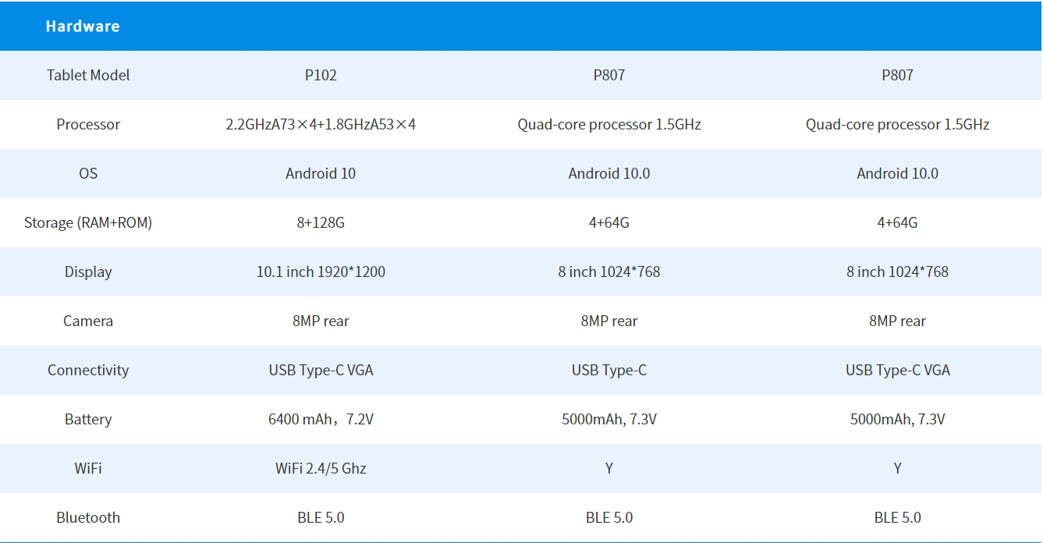This screenshot has height=543, width=1043.
Task: Click the 'Bluetooth' row label
Action: [88, 517]
